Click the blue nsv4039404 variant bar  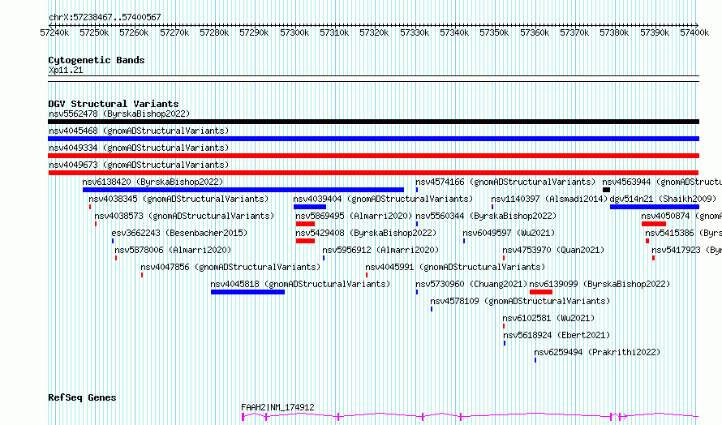pyautogui.click(x=310, y=207)
